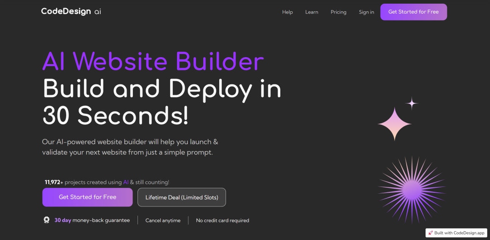Click the No credit card required text

(x=222, y=220)
